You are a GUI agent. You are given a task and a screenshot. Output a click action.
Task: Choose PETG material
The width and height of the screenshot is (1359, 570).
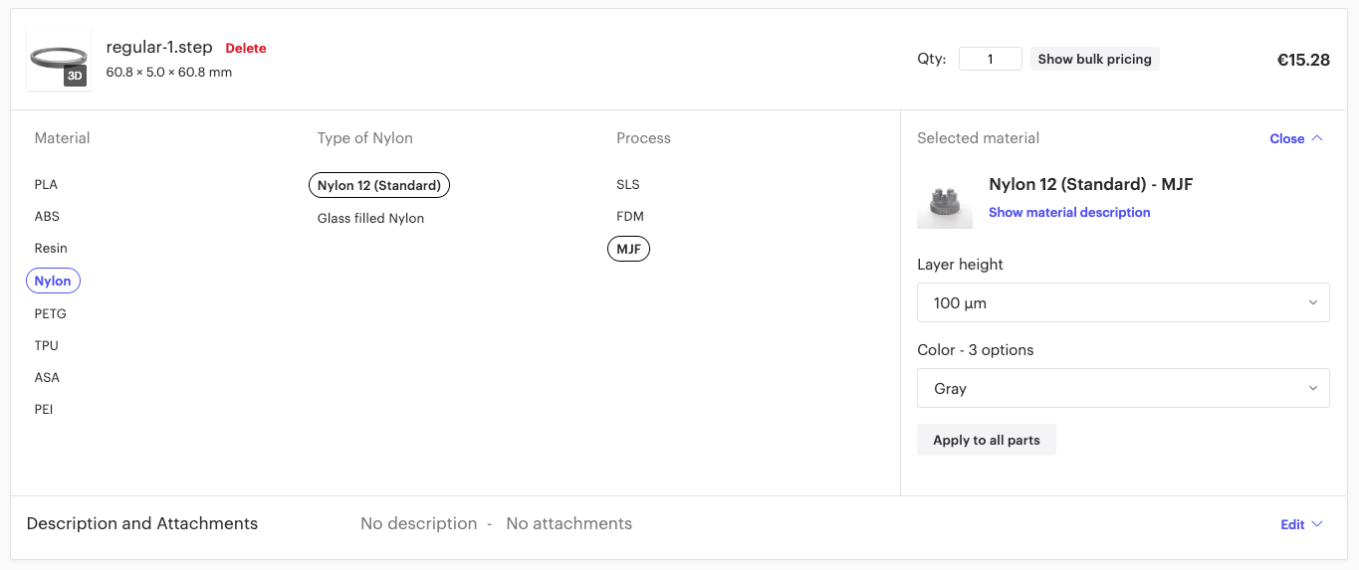tap(50, 314)
